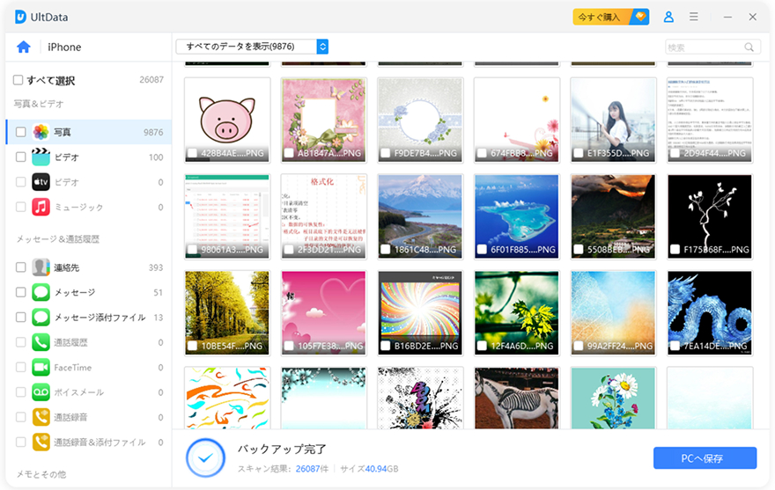
Task: Check the 428B4AE pig image checkbox
Action: (x=192, y=153)
